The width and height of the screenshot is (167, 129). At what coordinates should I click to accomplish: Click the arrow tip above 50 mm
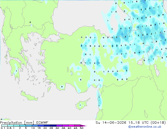pos(84,126)
